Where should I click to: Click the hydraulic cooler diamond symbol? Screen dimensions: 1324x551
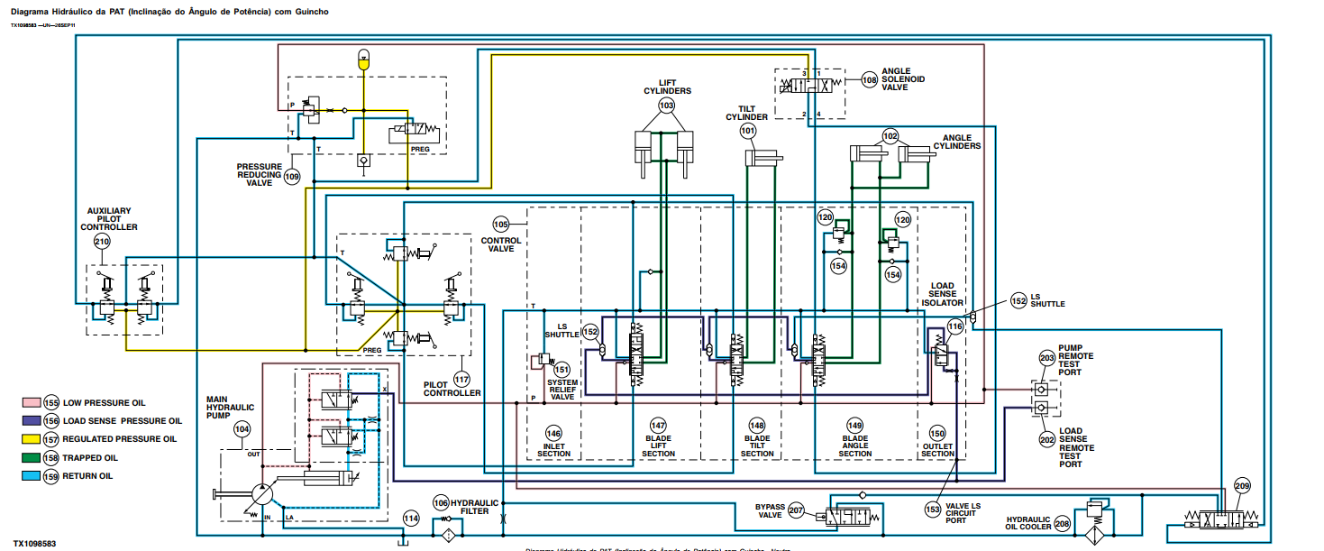coord(1097,534)
